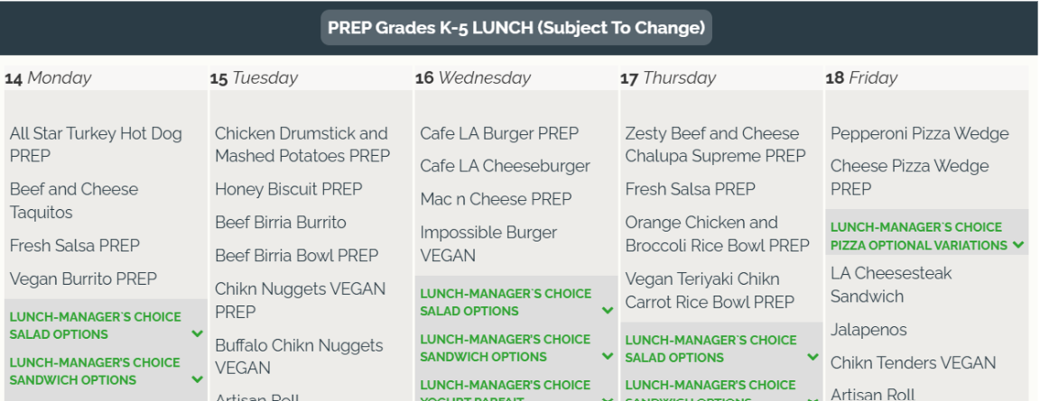This screenshot has height=401, width=1040.
Task: Open All Star Turkey Hot Dog item
Action: [x=96, y=145]
